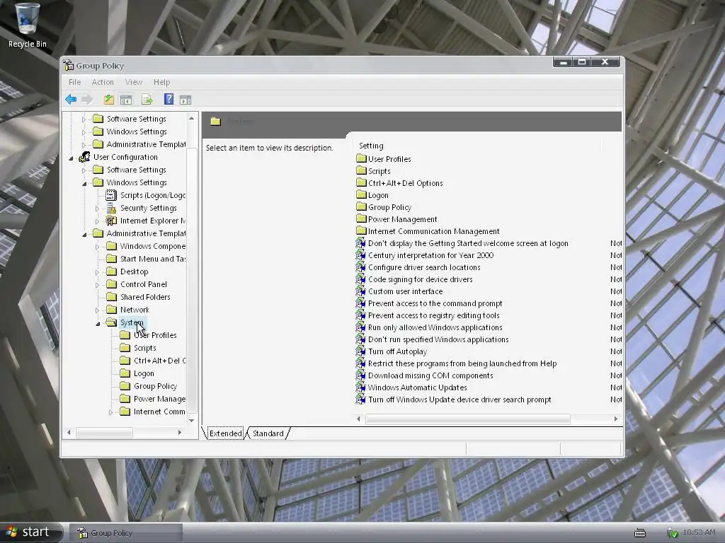
Task: Collapse the System tree node
Action: click(x=98, y=324)
